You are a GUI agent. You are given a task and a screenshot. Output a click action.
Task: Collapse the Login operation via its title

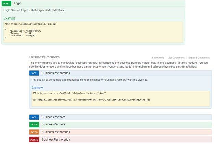point(18,3)
